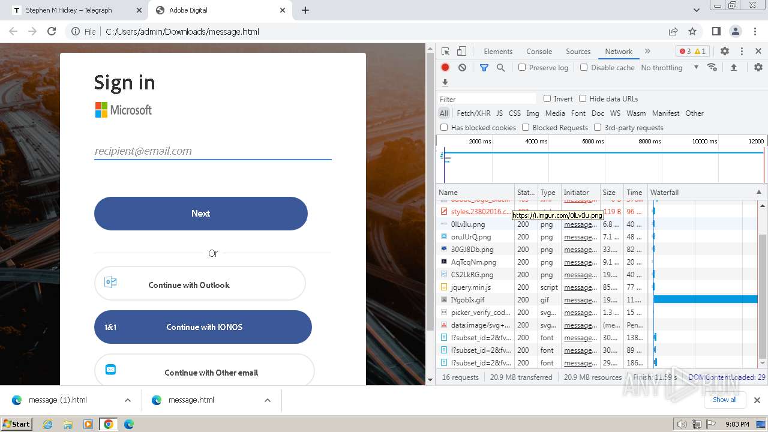Toggle the browser side panel

click(x=716, y=31)
